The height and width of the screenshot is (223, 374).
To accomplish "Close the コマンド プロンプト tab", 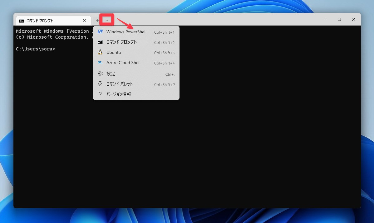I will pos(84,21).
